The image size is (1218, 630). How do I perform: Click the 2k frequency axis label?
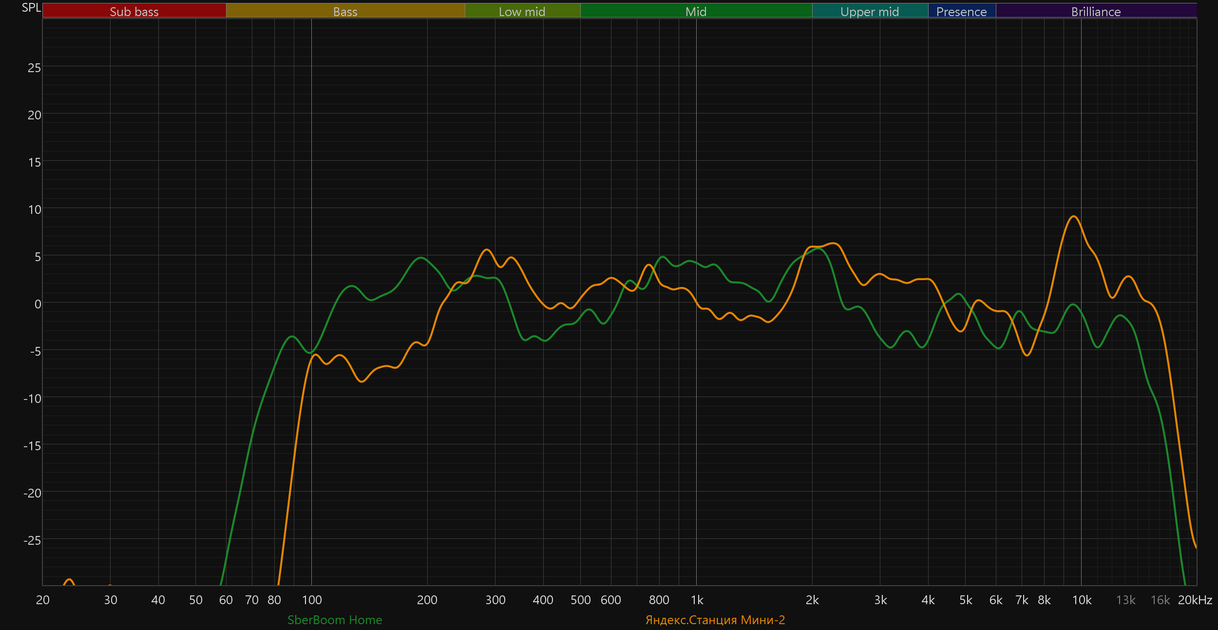(x=812, y=600)
